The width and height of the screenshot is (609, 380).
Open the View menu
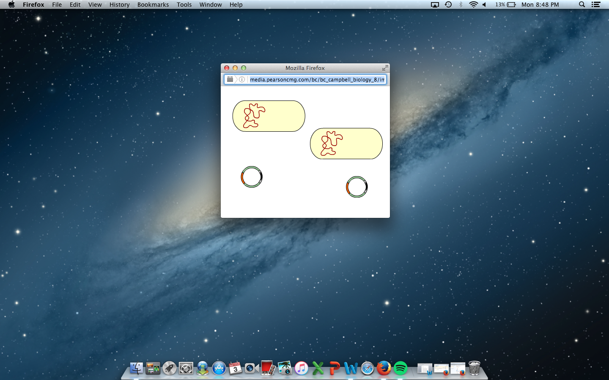click(x=95, y=5)
